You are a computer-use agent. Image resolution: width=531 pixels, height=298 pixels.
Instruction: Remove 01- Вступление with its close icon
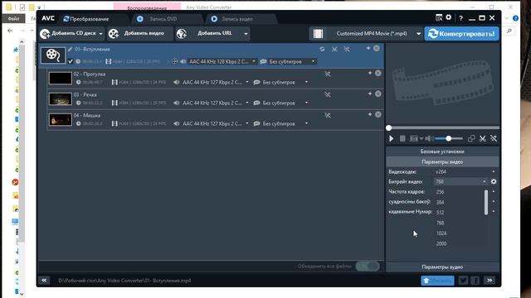(x=377, y=49)
